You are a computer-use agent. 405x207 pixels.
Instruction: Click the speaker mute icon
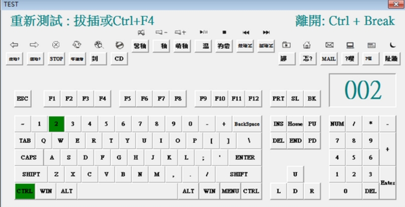tap(140, 33)
